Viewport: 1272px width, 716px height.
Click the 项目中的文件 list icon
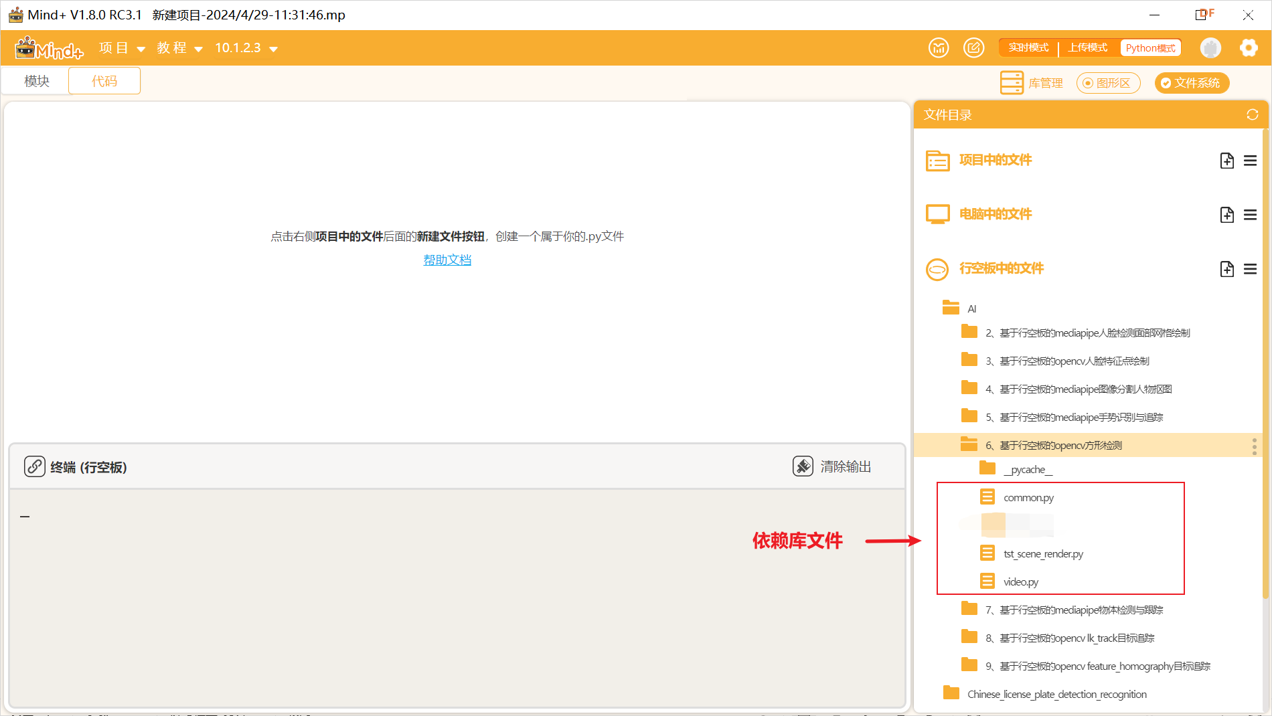pos(937,161)
